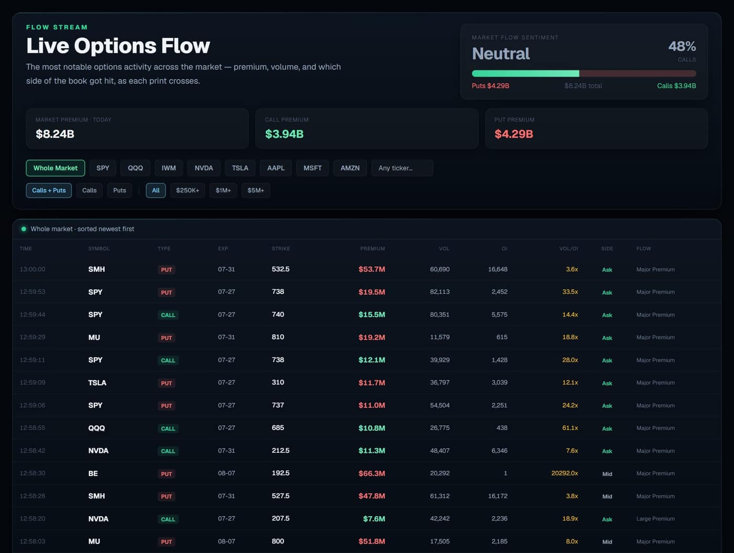734x553 pixels.
Task: Click the Any ticker input field
Action: (x=402, y=168)
